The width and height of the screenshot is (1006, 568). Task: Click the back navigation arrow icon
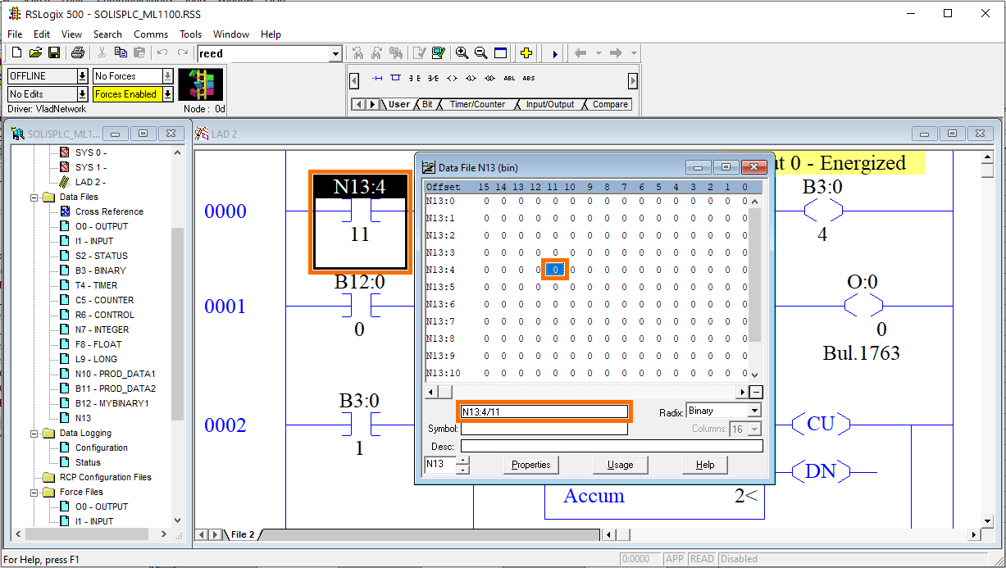(580, 53)
